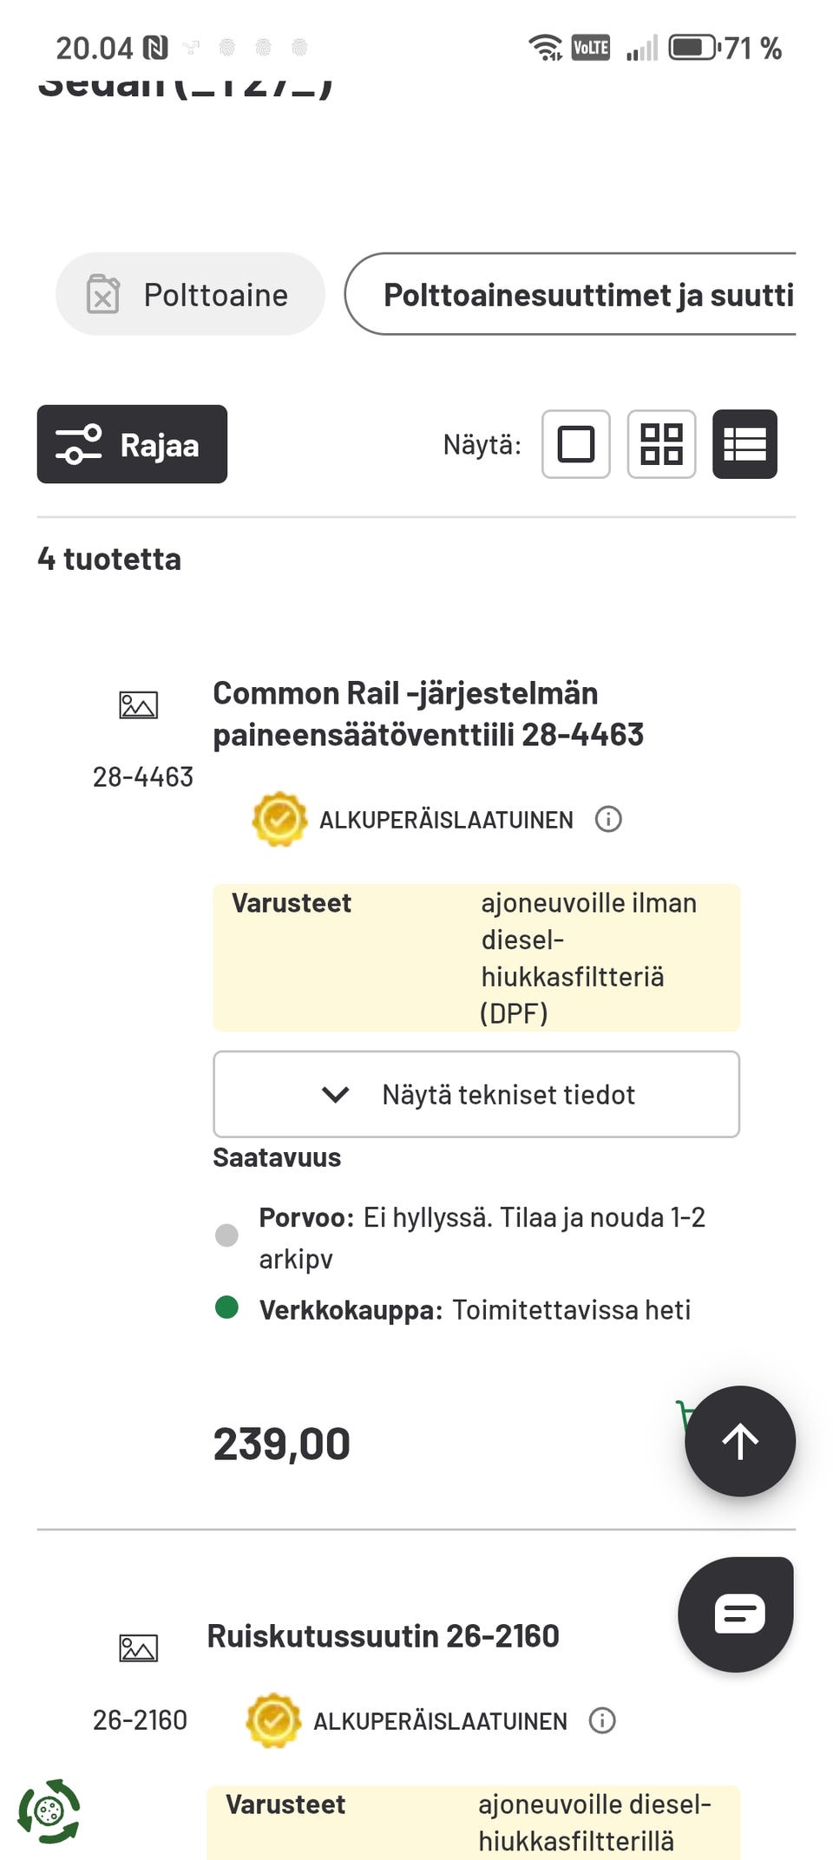This screenshot has width=833, height=1860.
Task: Expand Näytä tekniset tiedot section
Action: pyautogui.click(x=508, y=1094)
